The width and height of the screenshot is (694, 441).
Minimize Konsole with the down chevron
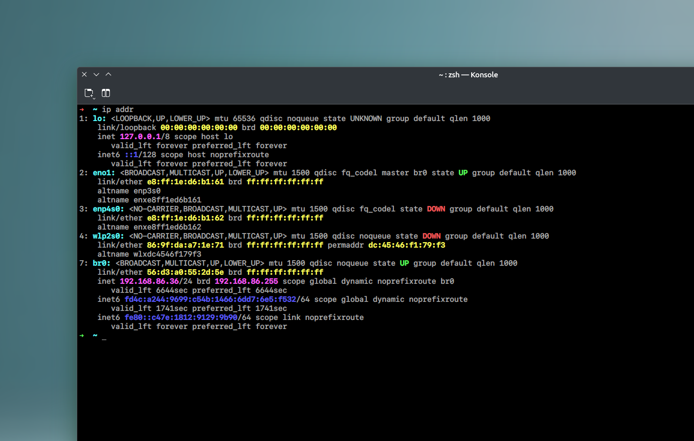coord(96,74)
